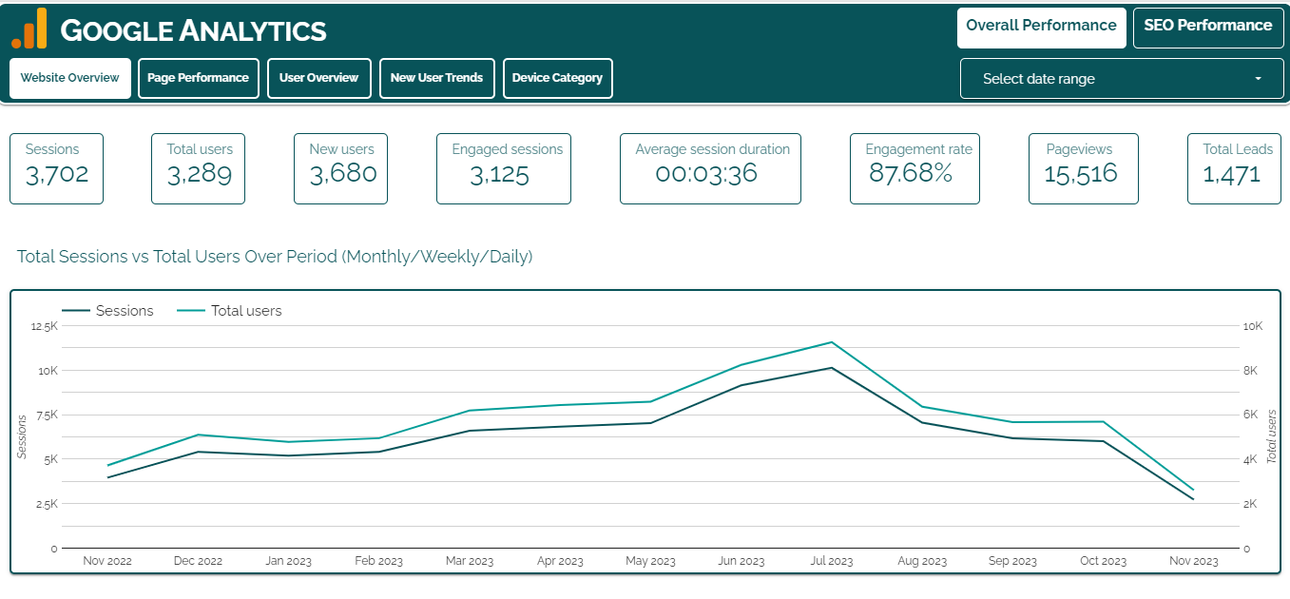This screenshot has height=599, width=1290.
Task: Click the date range dropdown arrow
Action: tap(1258, 79)
